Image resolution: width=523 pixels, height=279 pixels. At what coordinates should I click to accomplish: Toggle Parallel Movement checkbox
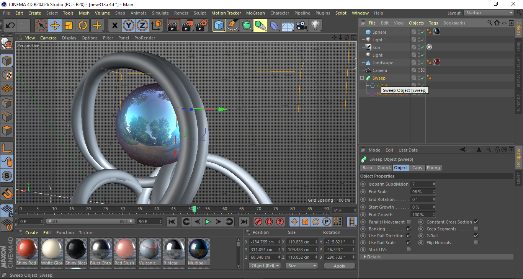409,222
